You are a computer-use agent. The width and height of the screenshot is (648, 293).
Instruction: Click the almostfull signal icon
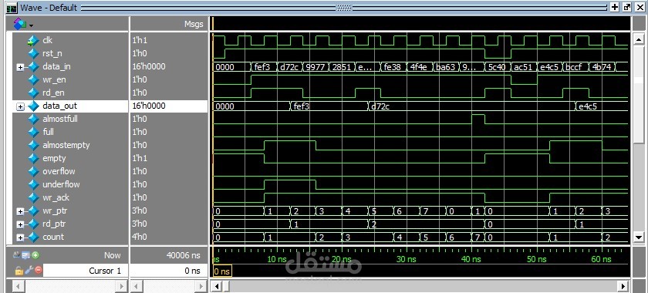(33, 119)
